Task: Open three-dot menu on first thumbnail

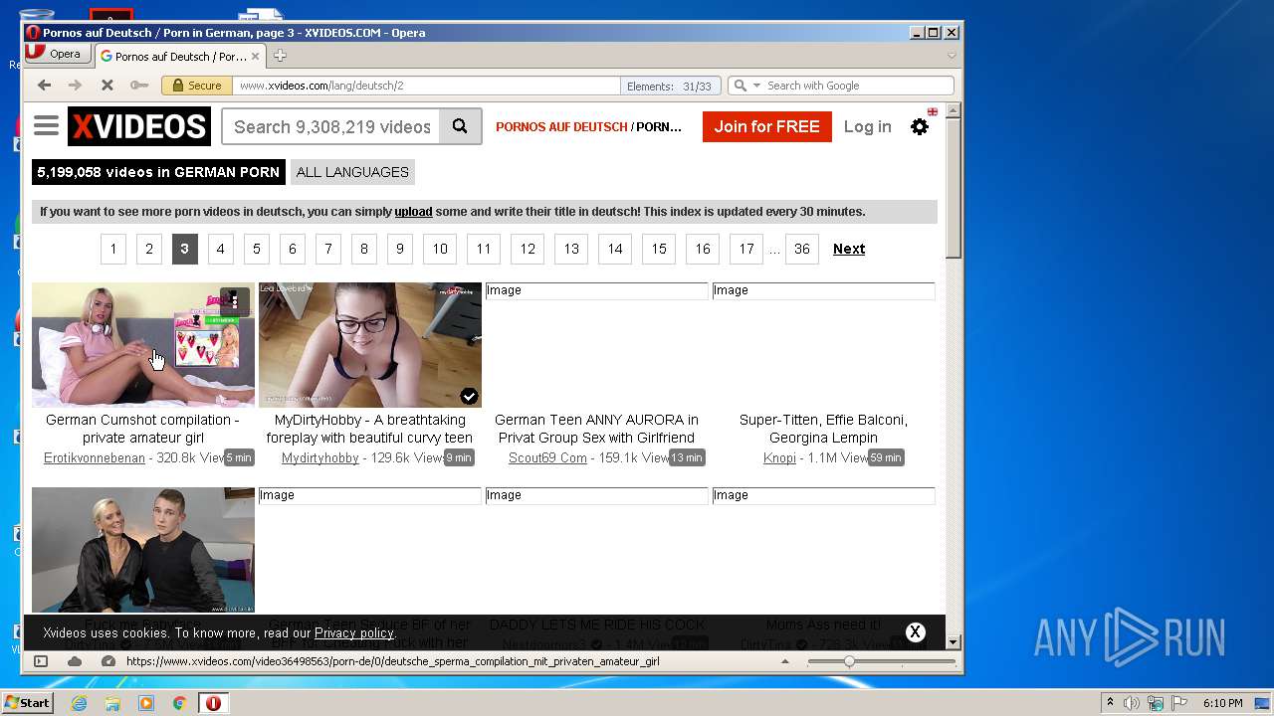Action: (235, 301)
